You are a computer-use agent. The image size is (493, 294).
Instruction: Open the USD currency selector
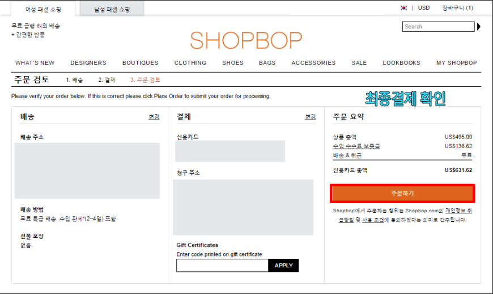tap(423, 8)
